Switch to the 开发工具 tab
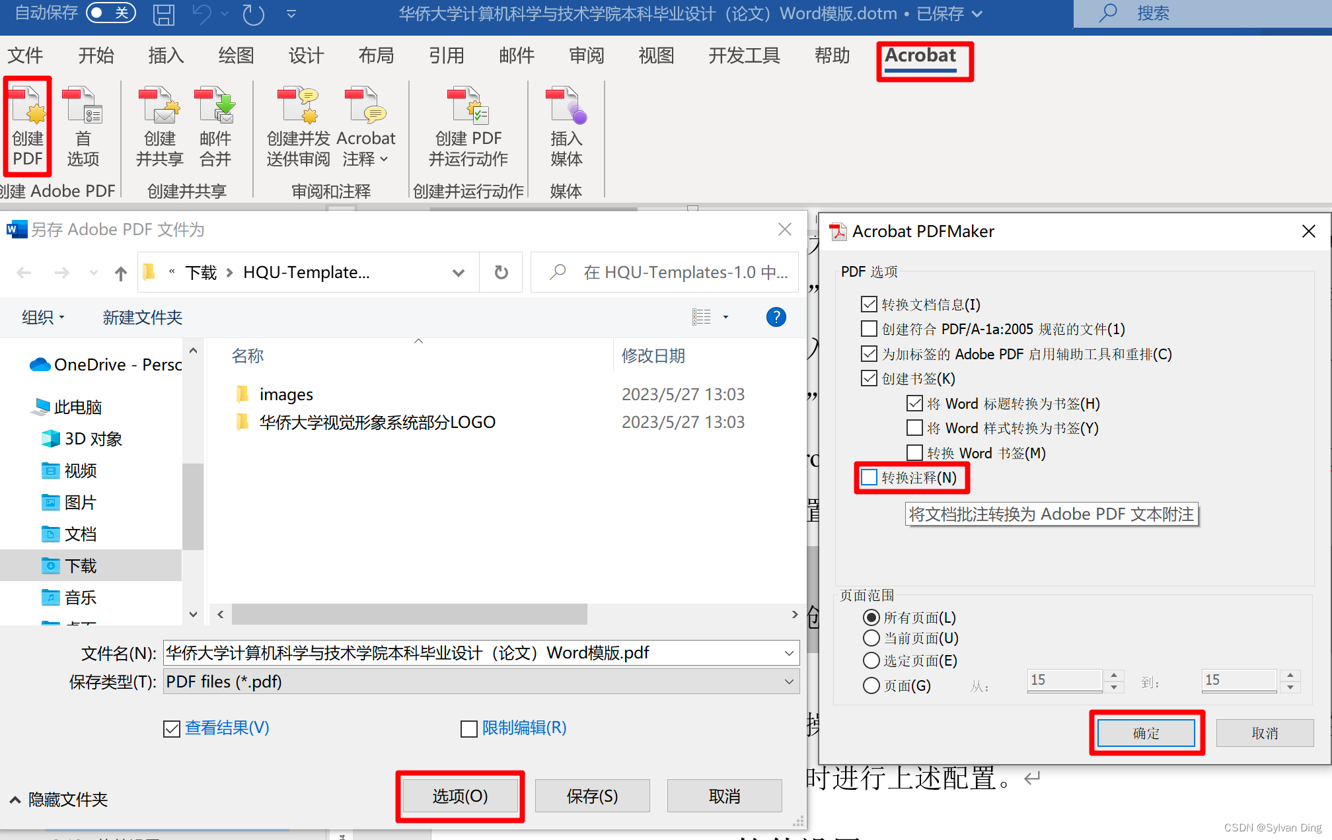Screen dimensions: 1332x840 [744, 55]
